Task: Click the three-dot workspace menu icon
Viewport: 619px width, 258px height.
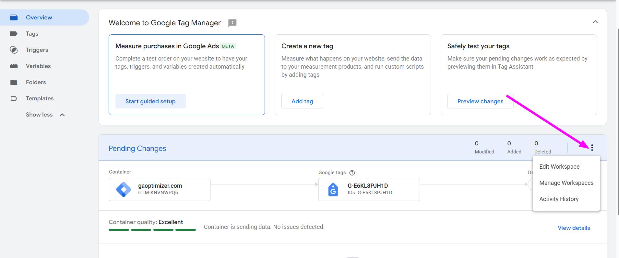Action: tap(592, 148)
